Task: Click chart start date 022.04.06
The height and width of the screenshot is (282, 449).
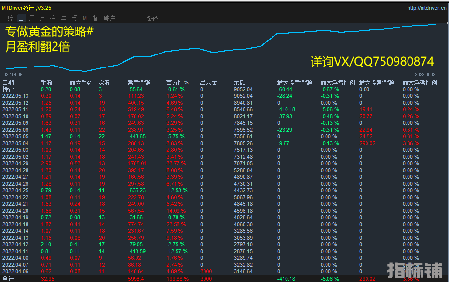Action: click(x=13, y=74)
